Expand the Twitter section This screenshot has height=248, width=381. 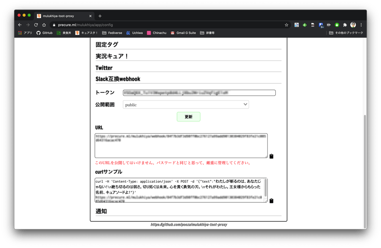(x=104, y=68)
